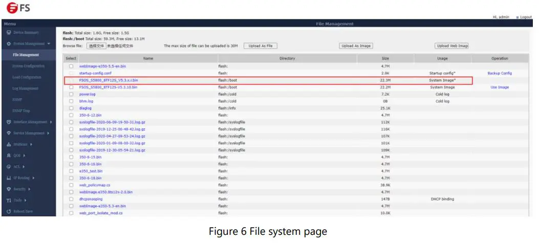
Task: Click the QOS icon
Action: (9, 156)
